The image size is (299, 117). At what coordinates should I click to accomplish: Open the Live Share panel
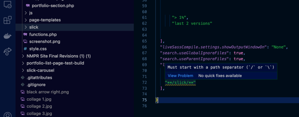(x=8, y=51)
